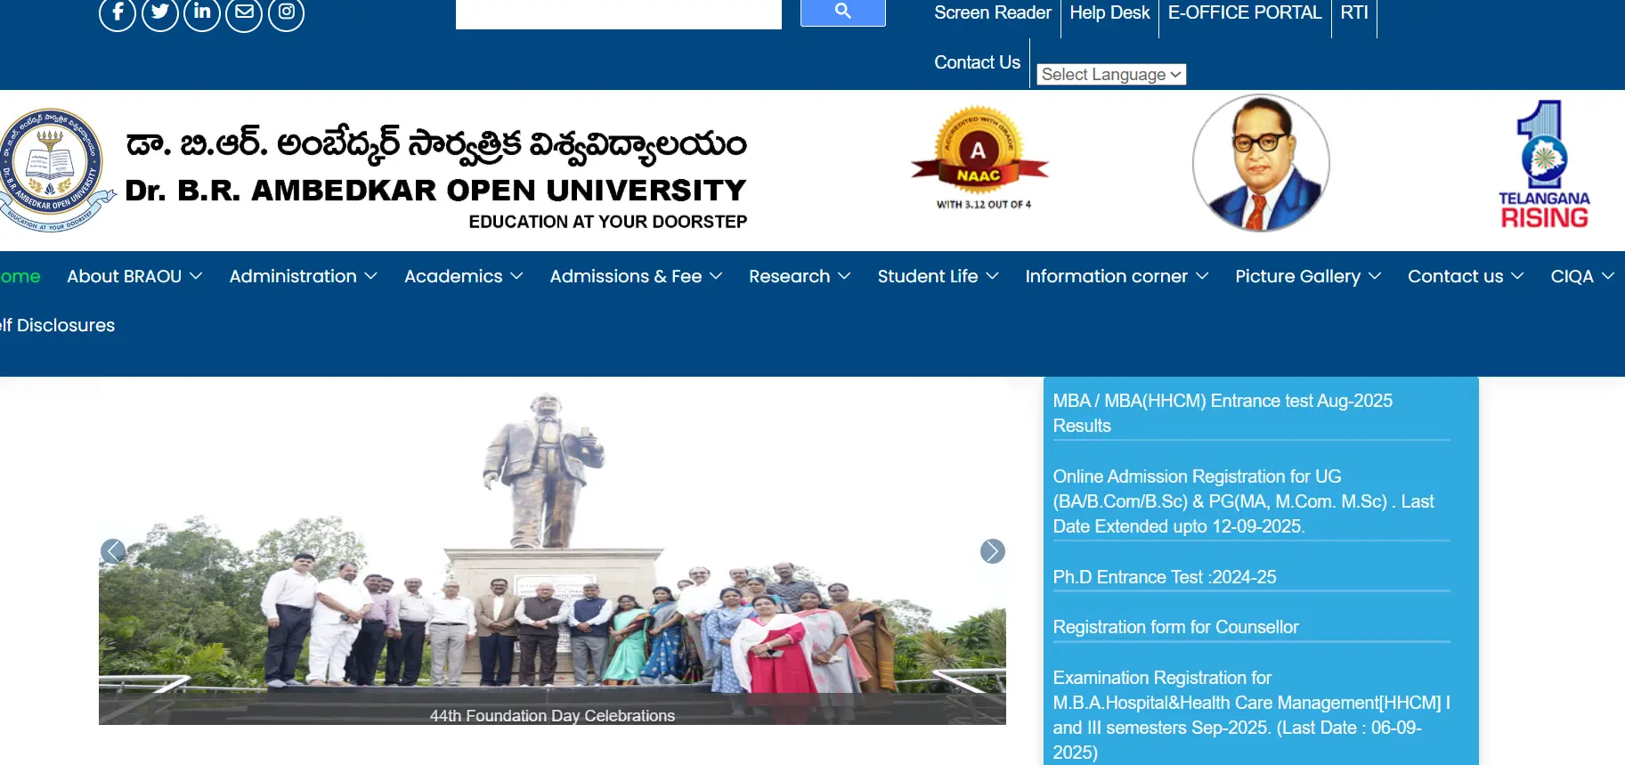Open the university Facebook page icon
This screenshot has width=1625, height=765.
pyautogui.click(x=118, y=12)
